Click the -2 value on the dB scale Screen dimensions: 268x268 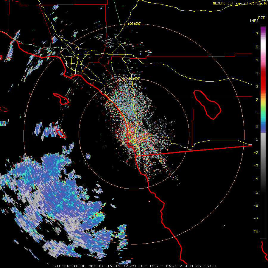click(x=256, y=153)
